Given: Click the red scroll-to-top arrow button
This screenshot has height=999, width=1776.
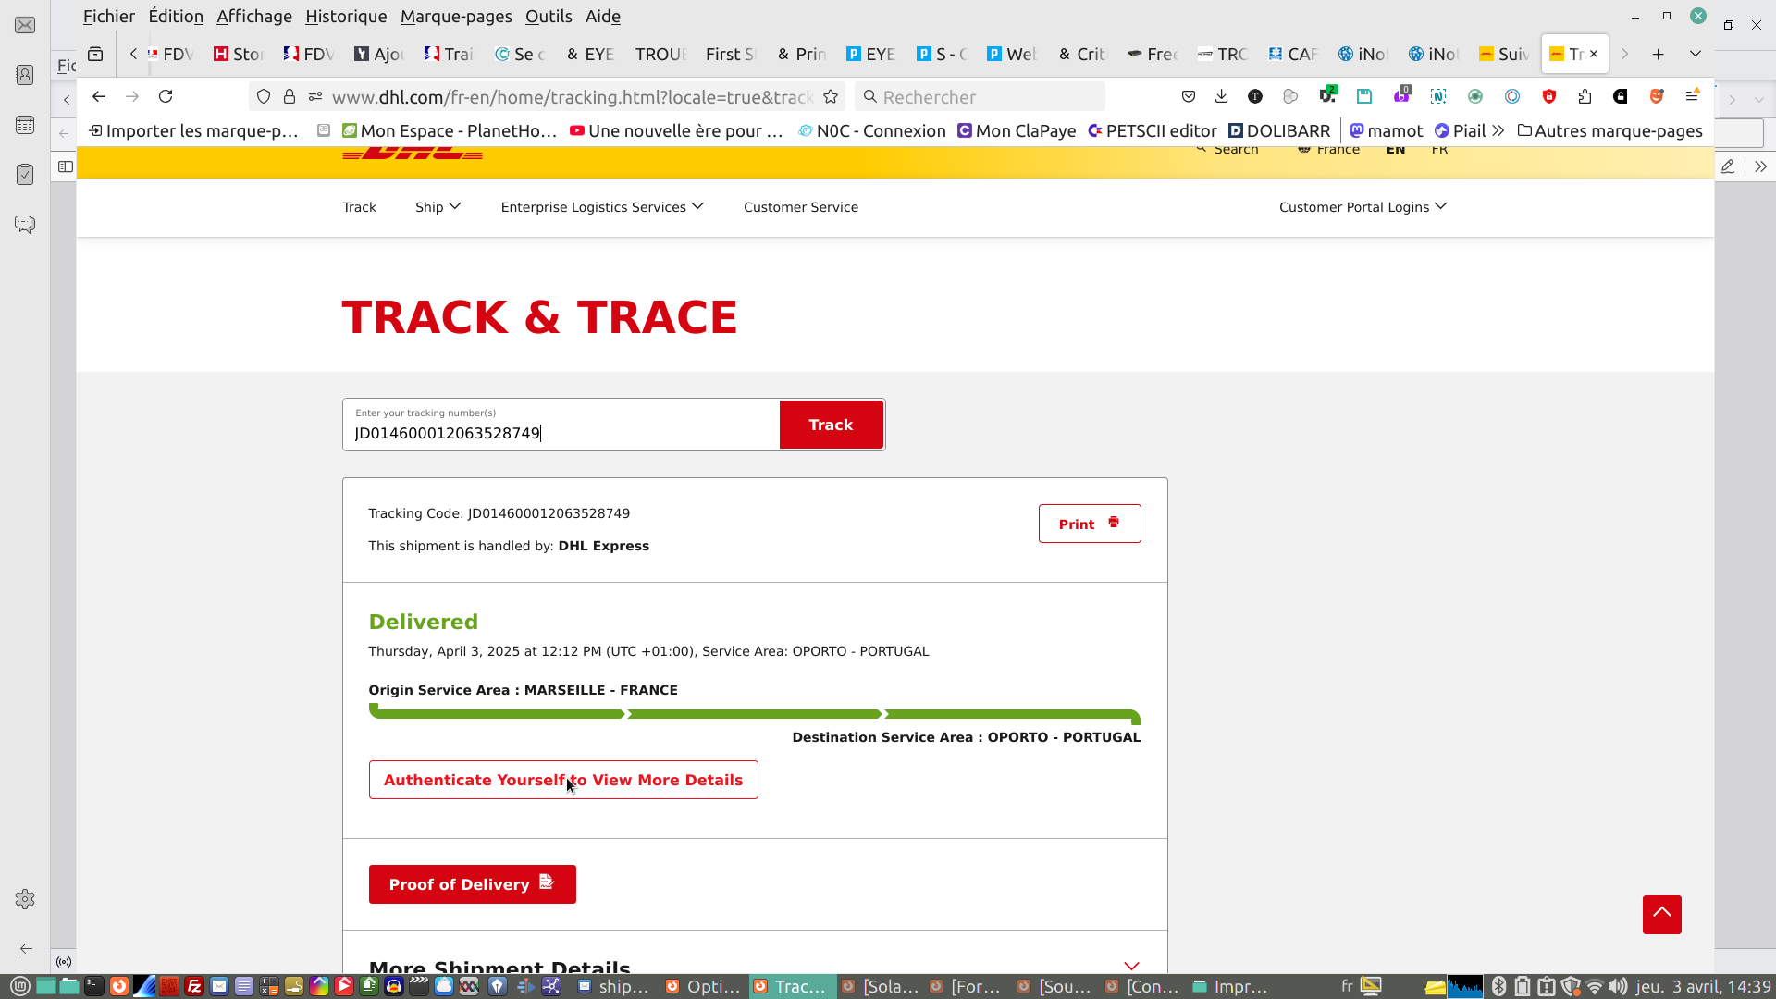Looking at the screenshot, I should [1661, 914].
